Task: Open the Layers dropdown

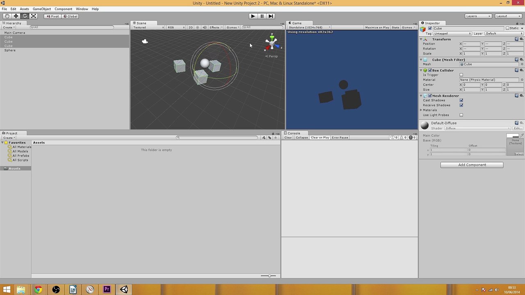Action: (478, 16)
